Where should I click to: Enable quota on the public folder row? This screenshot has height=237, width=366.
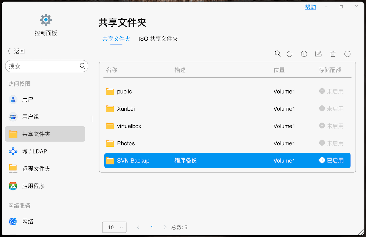(x=331, y=91)
